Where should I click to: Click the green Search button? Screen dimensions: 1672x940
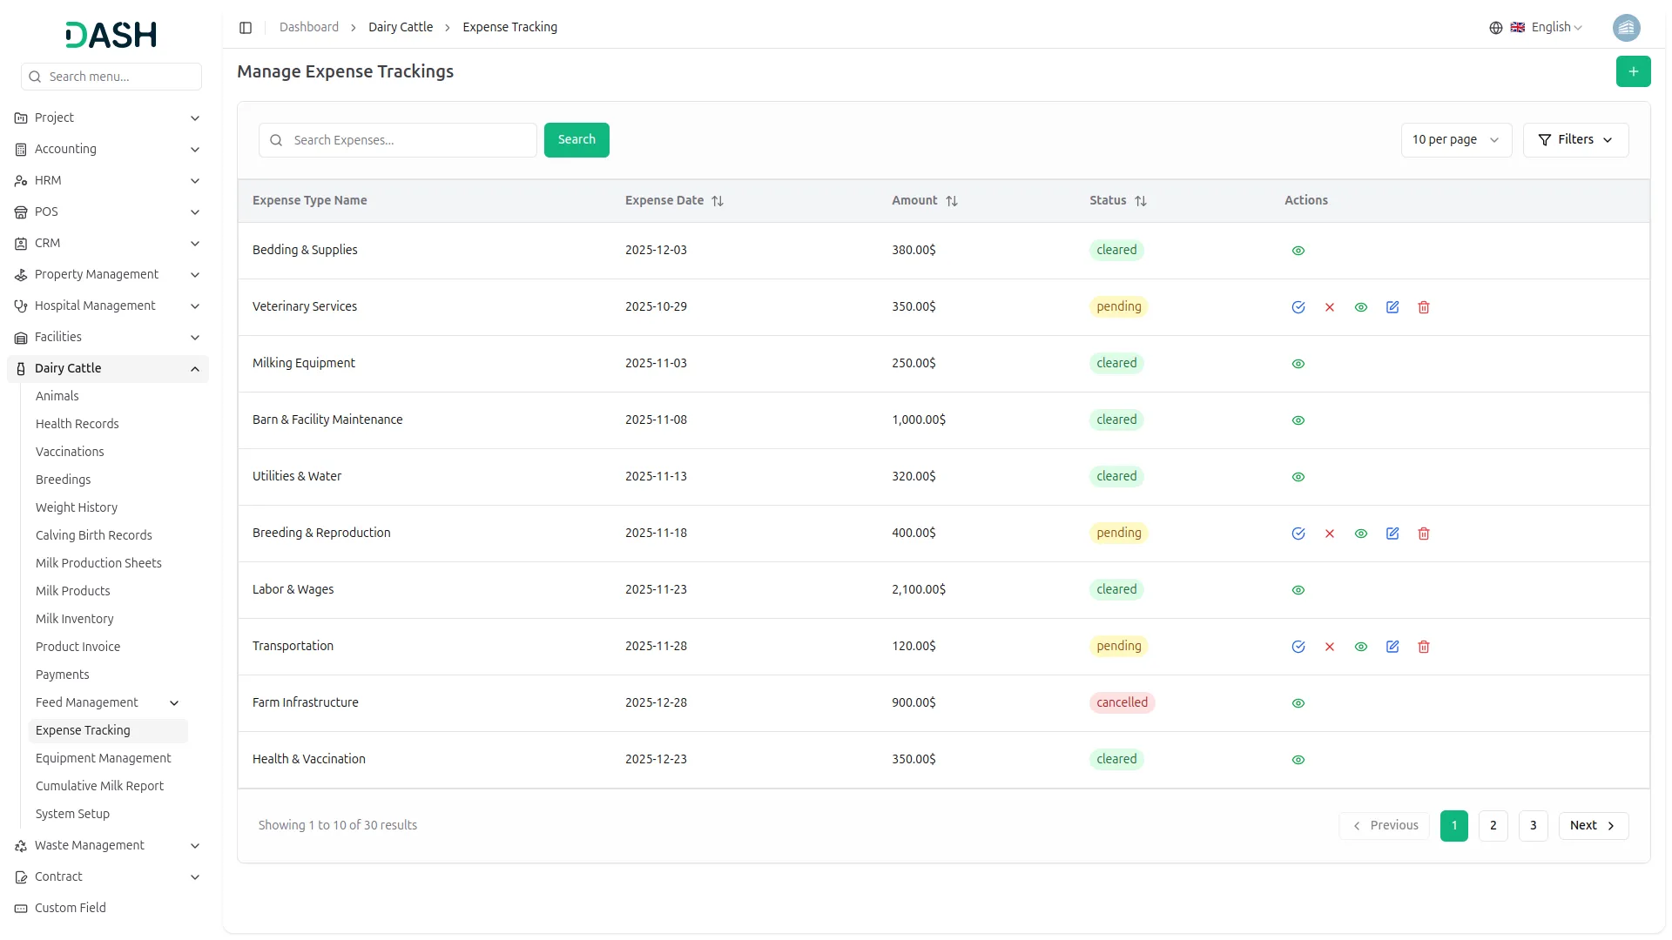pyautogui.click(x=576, y=140)
